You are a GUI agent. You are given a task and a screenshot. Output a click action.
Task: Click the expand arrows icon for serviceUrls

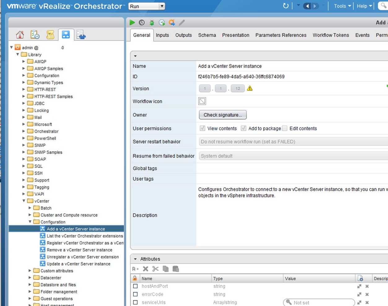359,302
